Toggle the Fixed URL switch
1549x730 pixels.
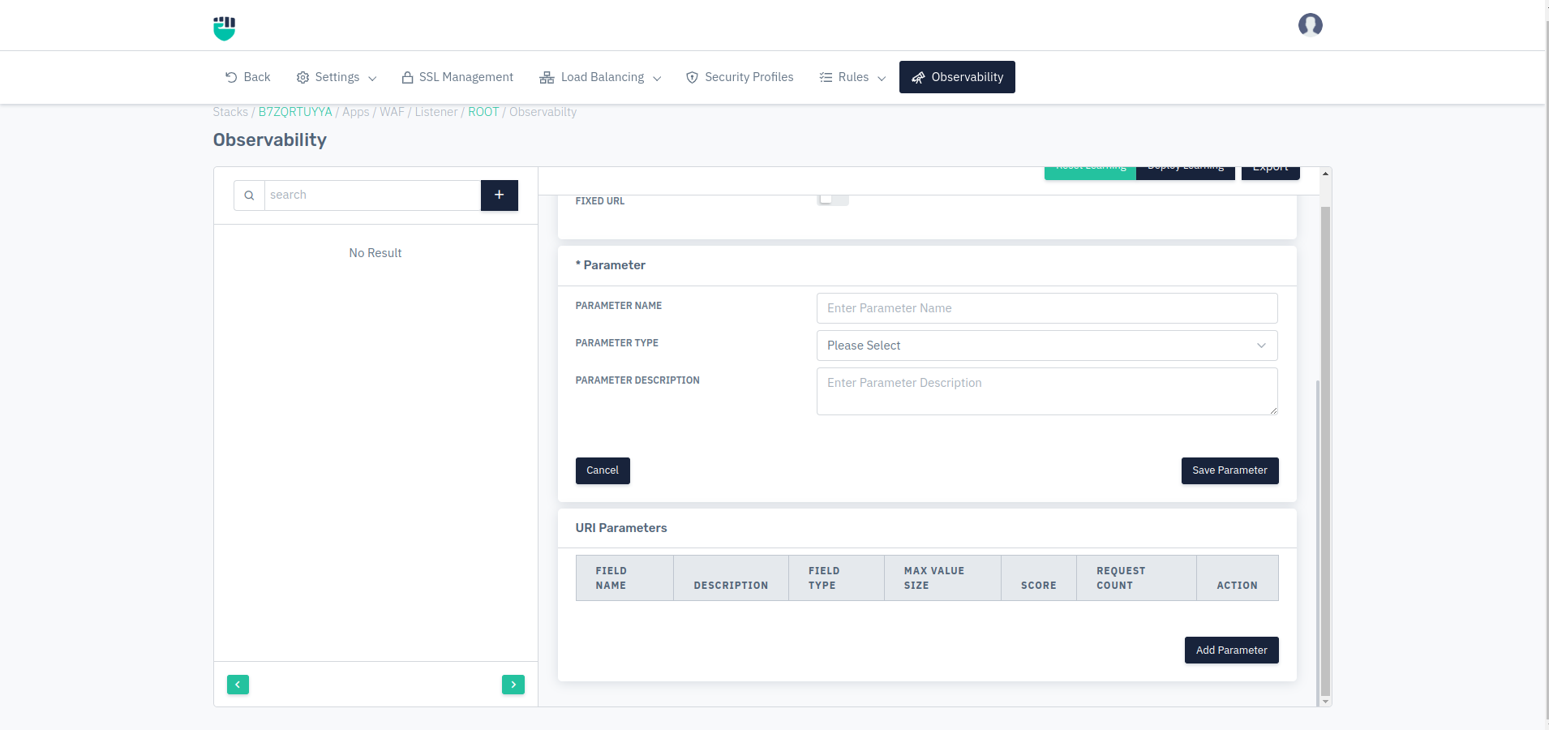tap(833, 200)
